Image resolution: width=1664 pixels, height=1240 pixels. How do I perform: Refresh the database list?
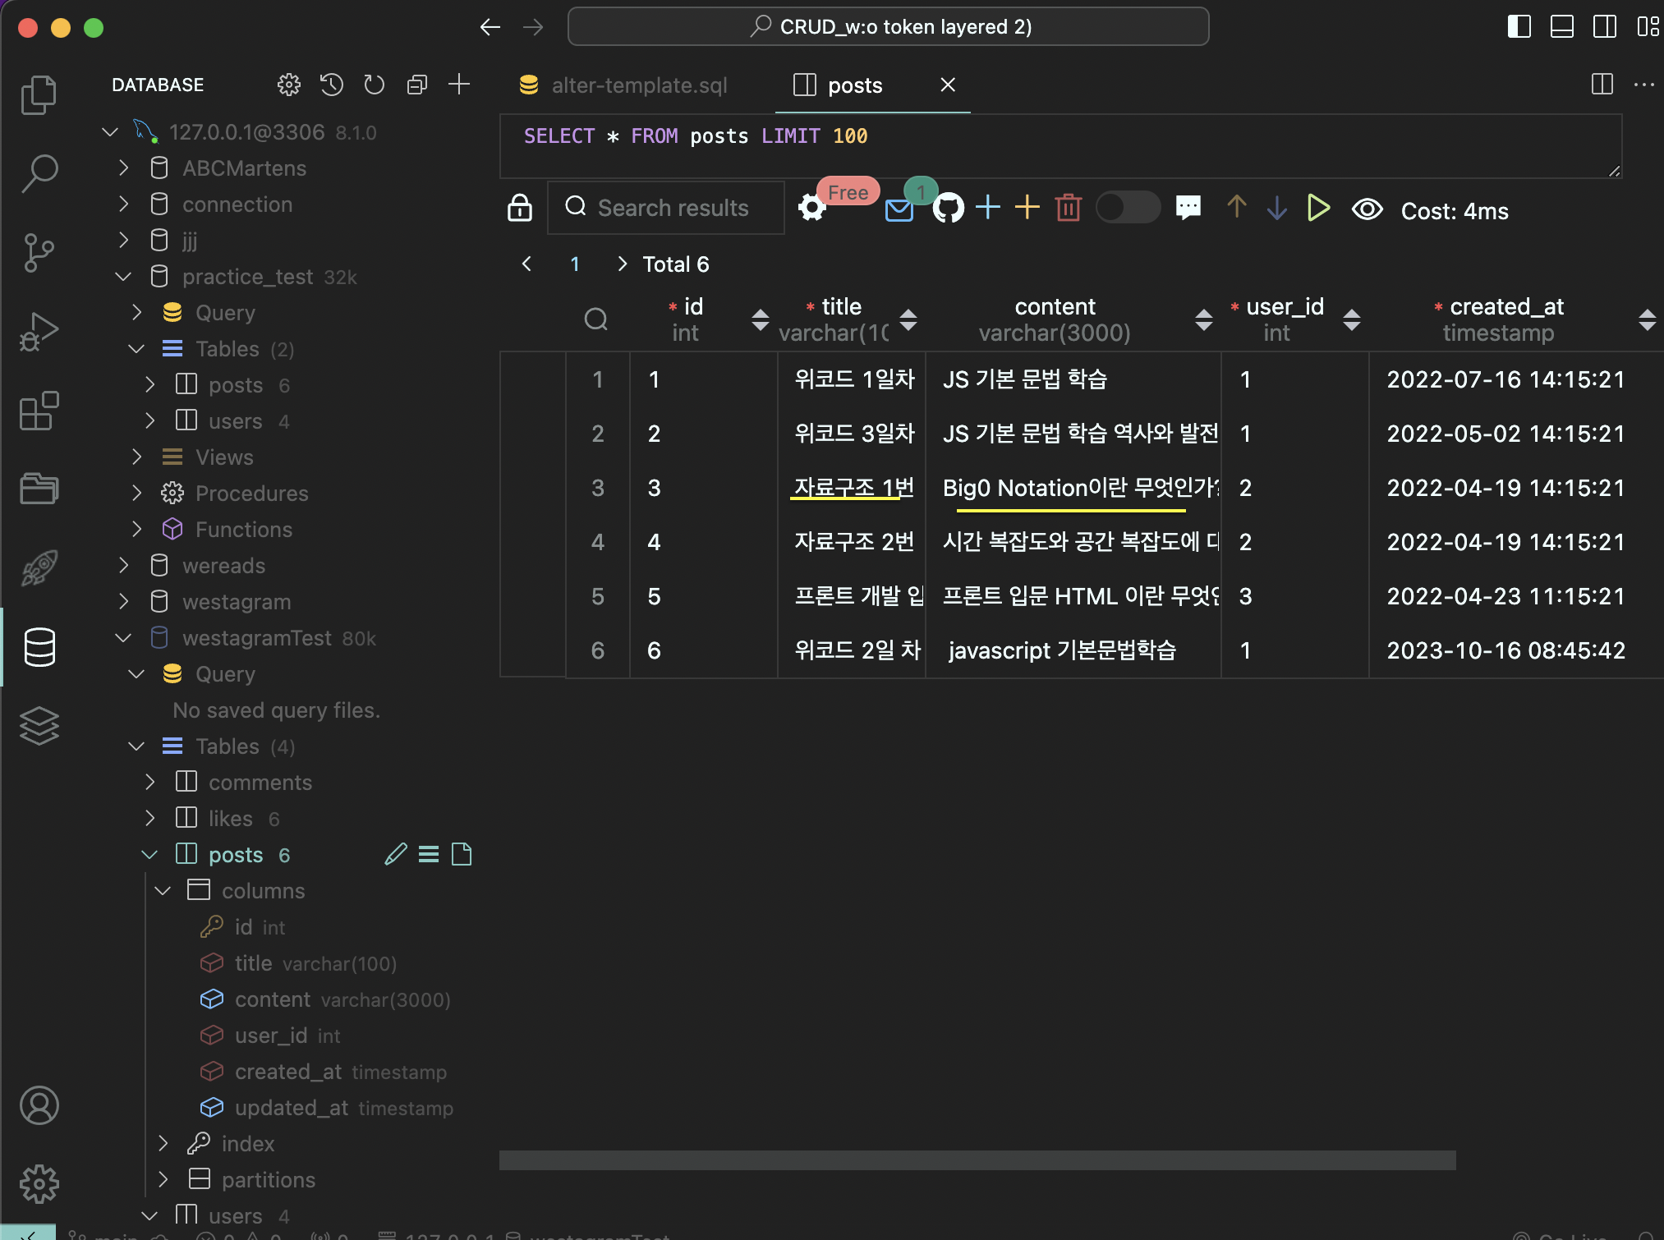coord(375,85)
